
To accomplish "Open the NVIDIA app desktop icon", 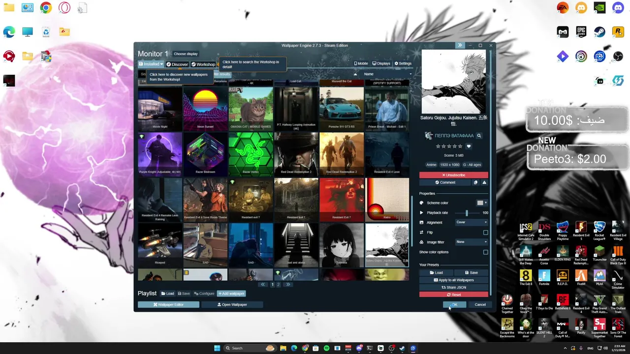I will 599,8.
